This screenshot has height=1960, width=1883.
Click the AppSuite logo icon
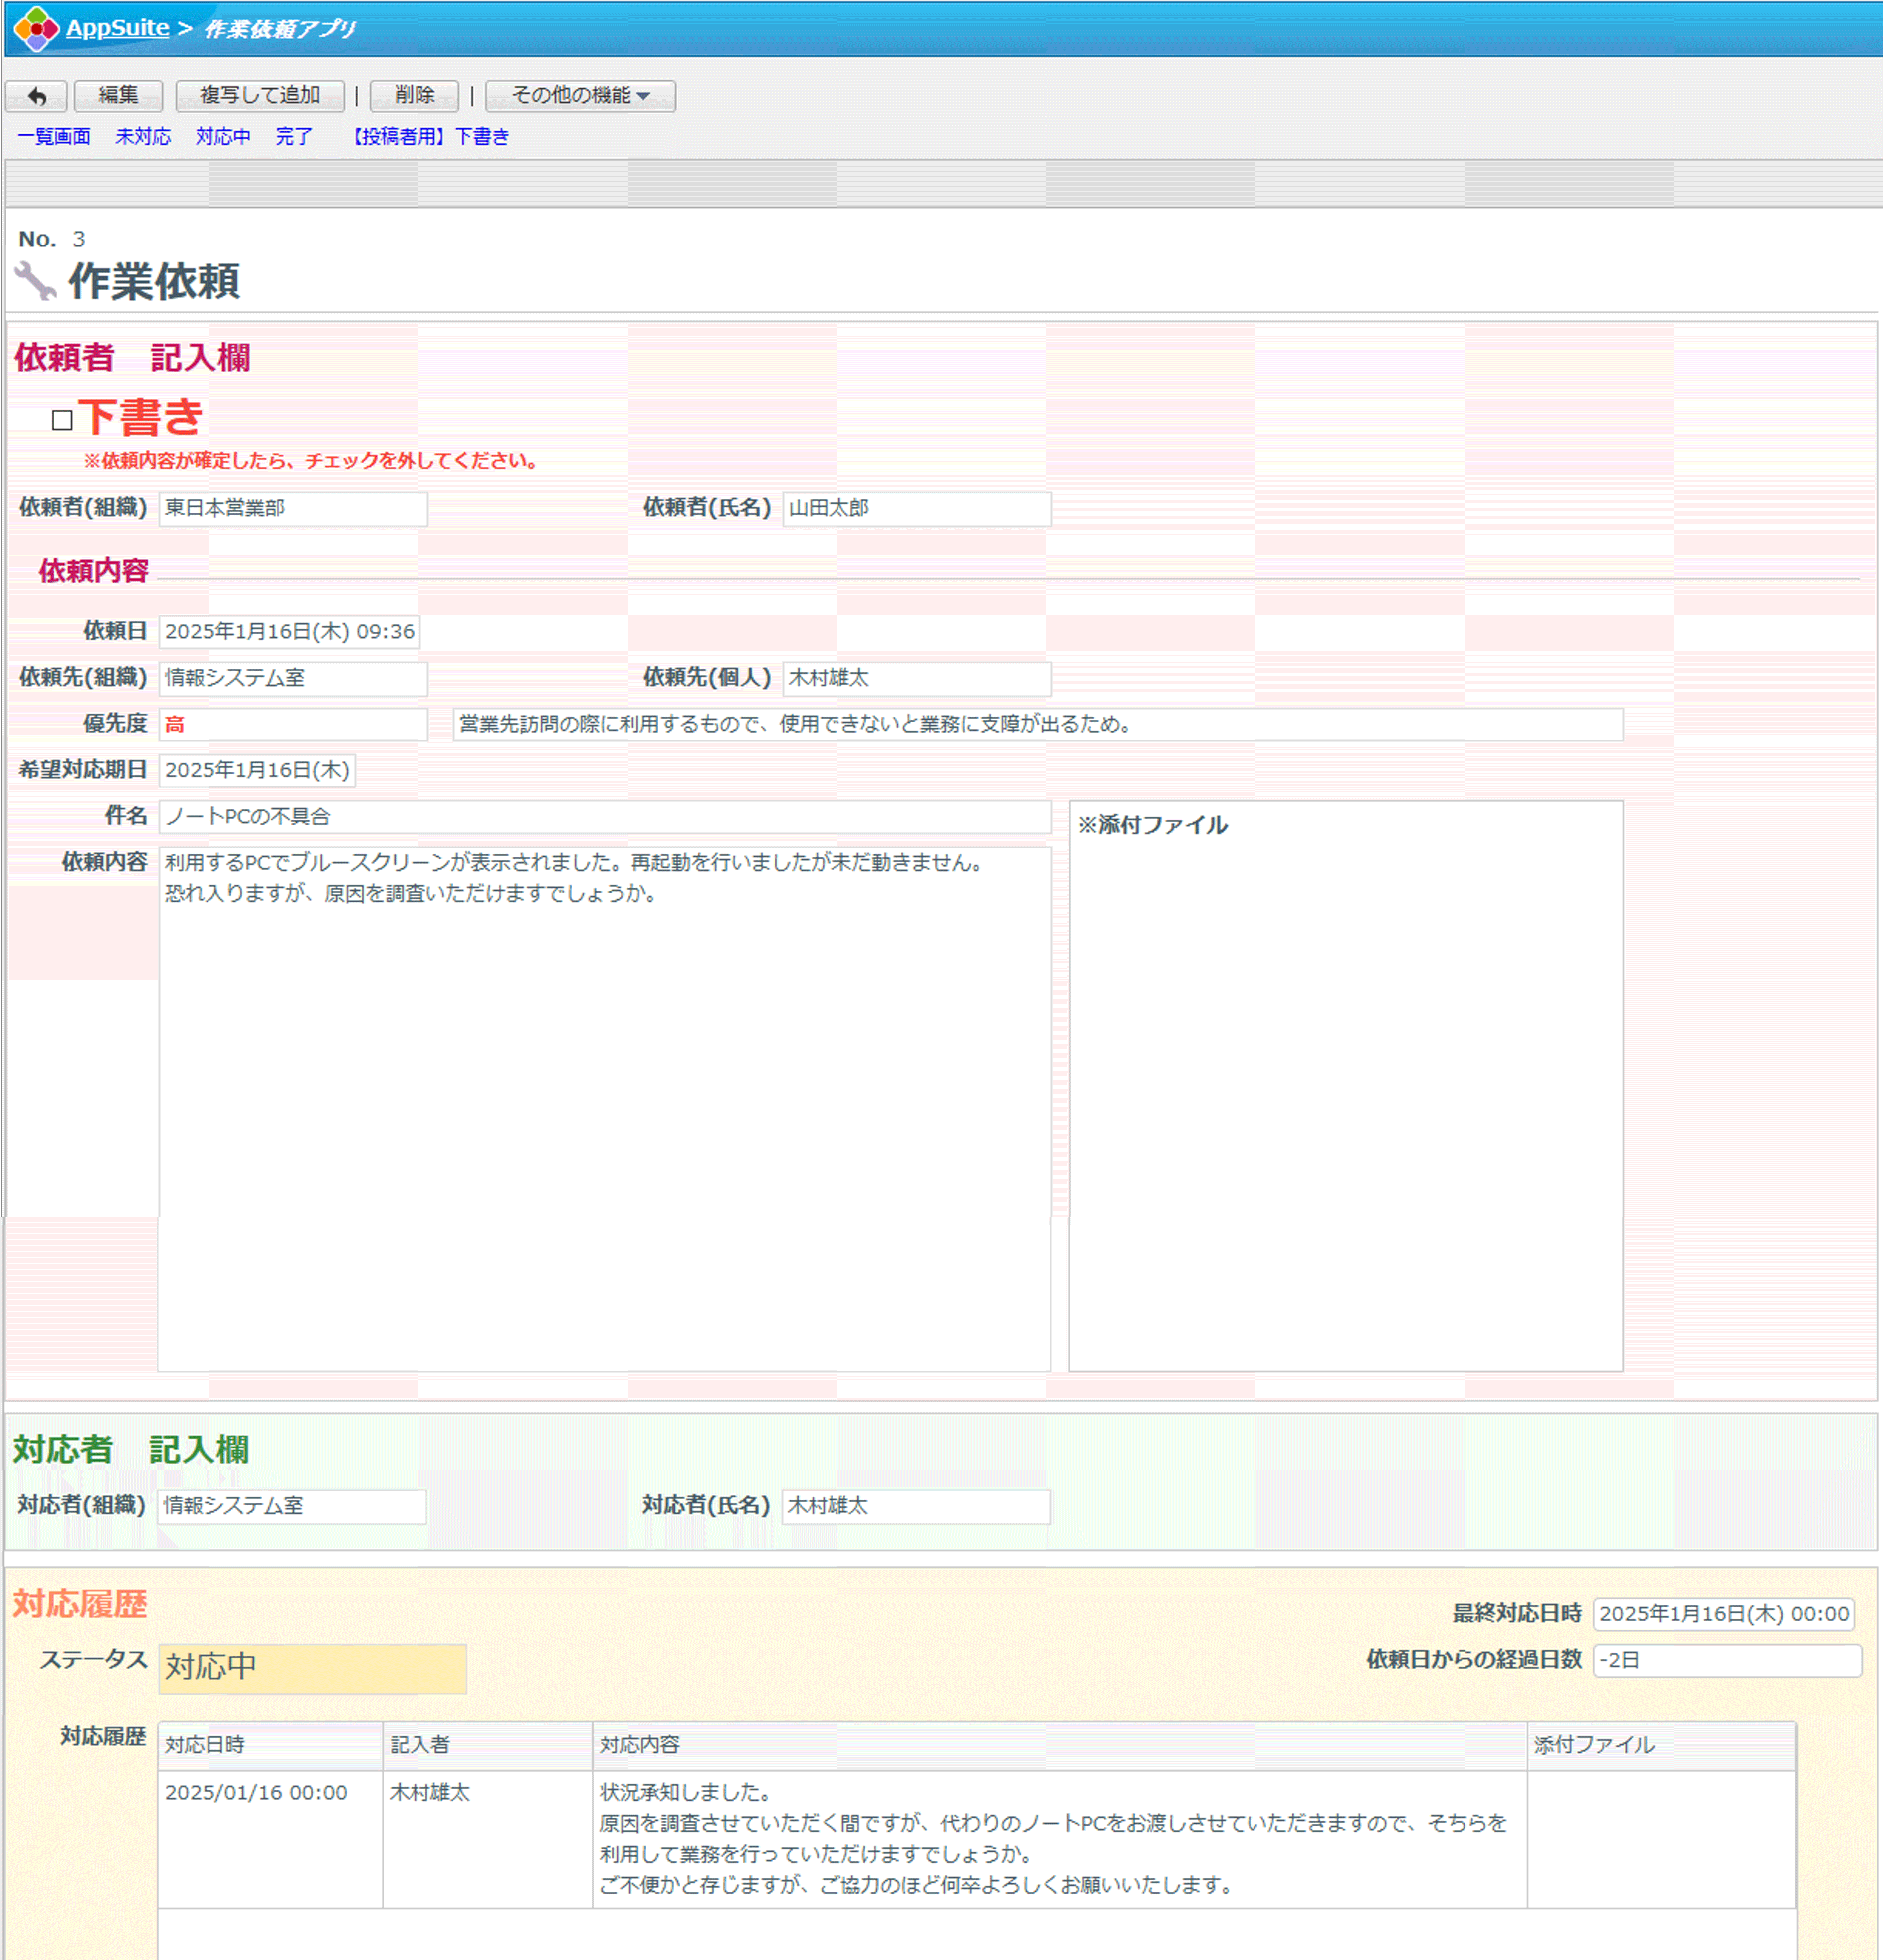[36, 28]
